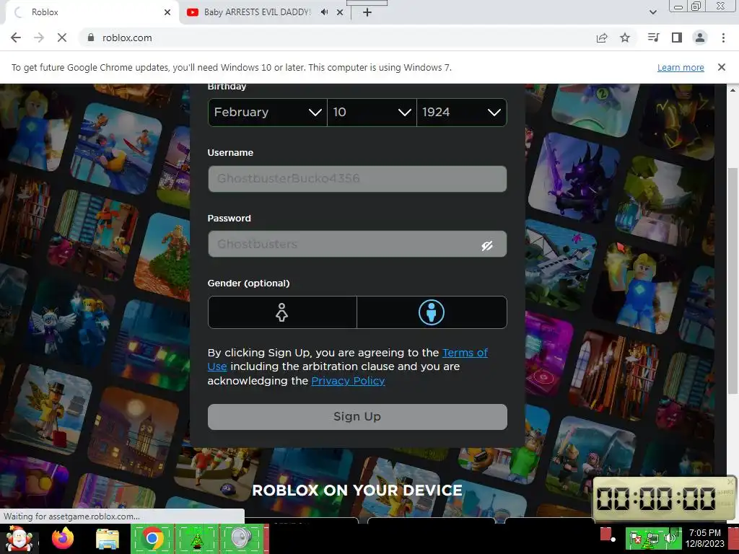
Task: Click the page vertical scrollbar thumb
Action: [733, 281]
